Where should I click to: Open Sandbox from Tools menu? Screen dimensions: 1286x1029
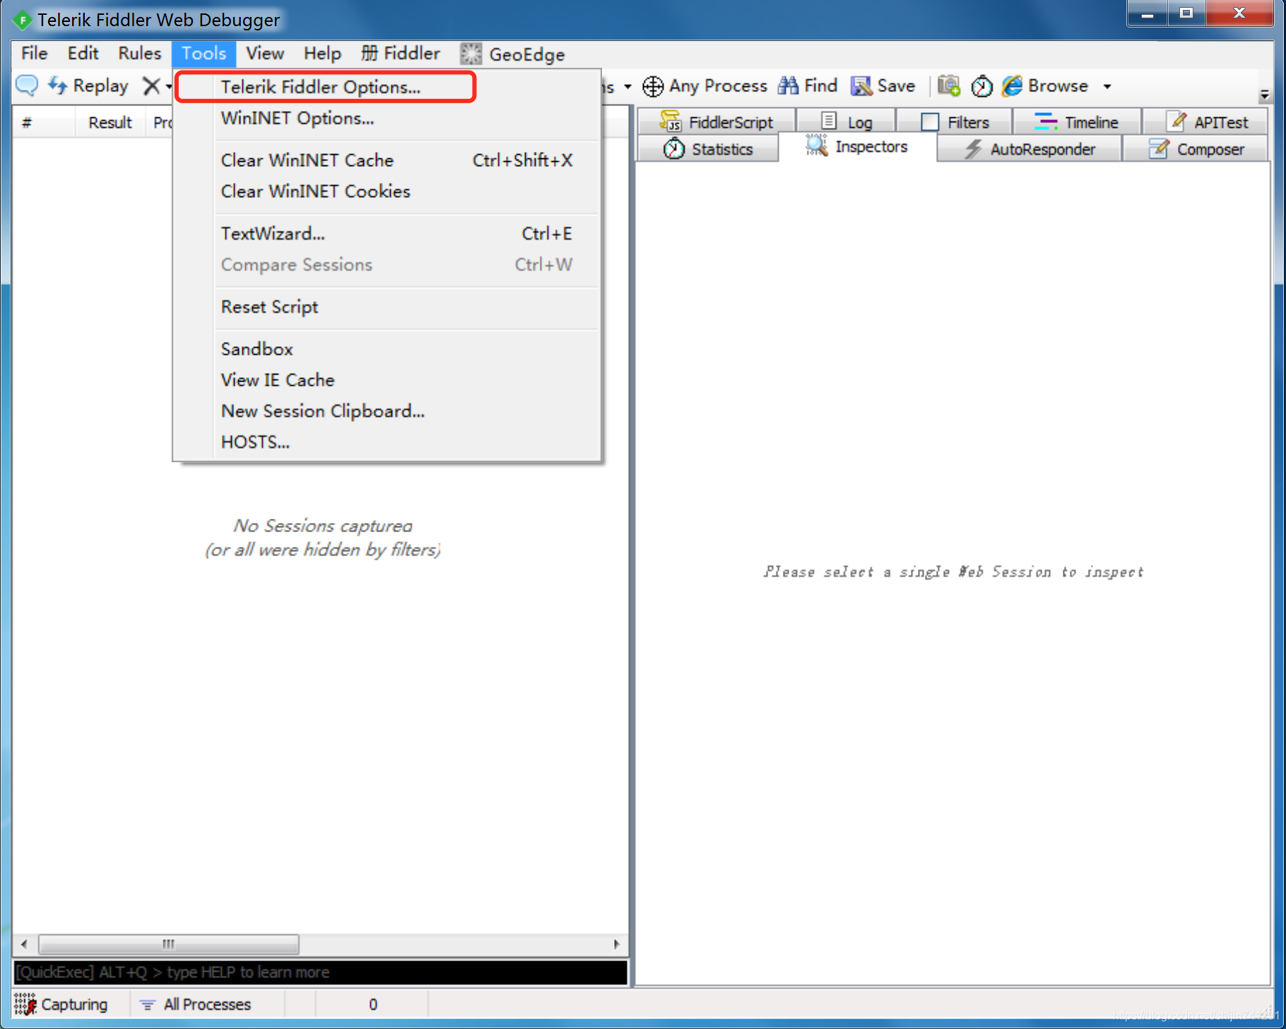coord(387,349)
